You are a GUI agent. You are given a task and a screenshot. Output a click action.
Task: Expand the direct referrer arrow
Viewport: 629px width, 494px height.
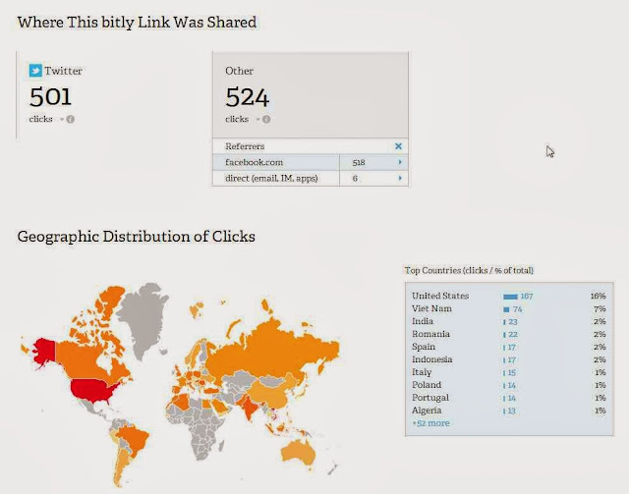point(400,178)
